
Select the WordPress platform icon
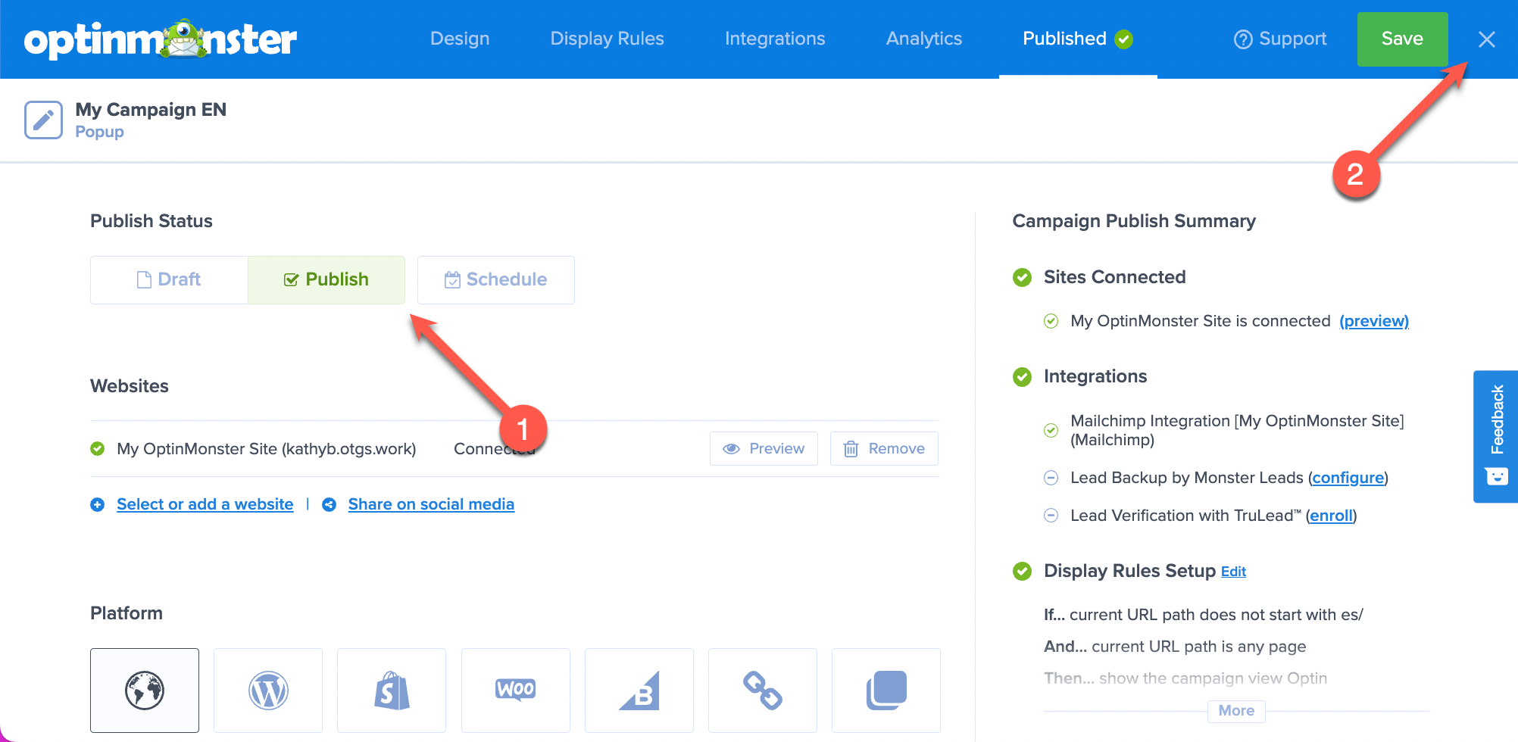tap(268, 690)
